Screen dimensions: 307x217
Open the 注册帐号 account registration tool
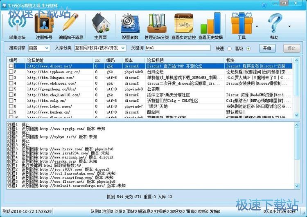coord(44,26)
